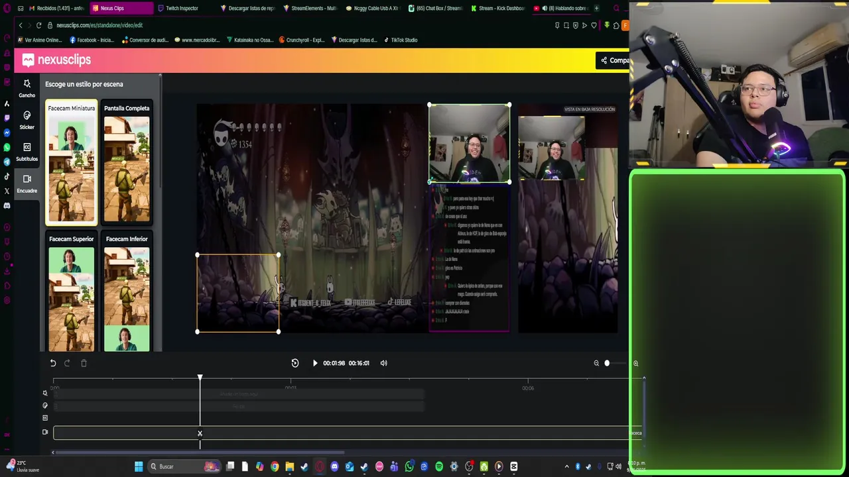Open File Explorer from taskbar
This screenshot has height=477, width=849.
(290, 466)
